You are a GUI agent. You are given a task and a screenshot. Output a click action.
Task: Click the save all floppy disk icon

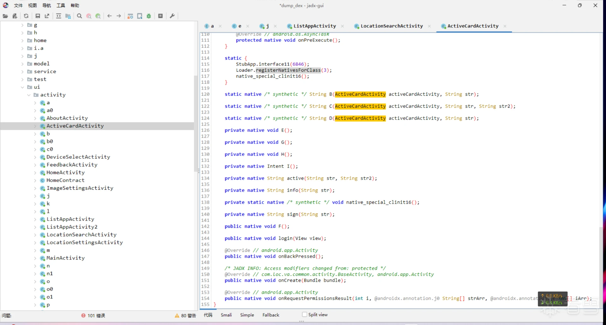point(38,16)
